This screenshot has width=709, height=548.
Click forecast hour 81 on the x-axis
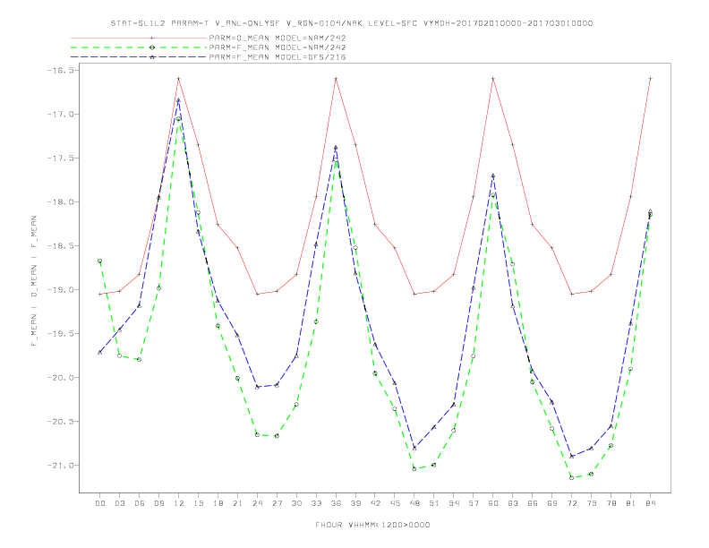(631, 503)
